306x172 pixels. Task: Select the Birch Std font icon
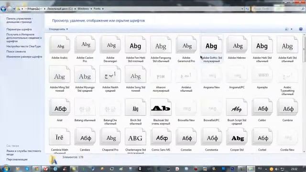(135, 107)
